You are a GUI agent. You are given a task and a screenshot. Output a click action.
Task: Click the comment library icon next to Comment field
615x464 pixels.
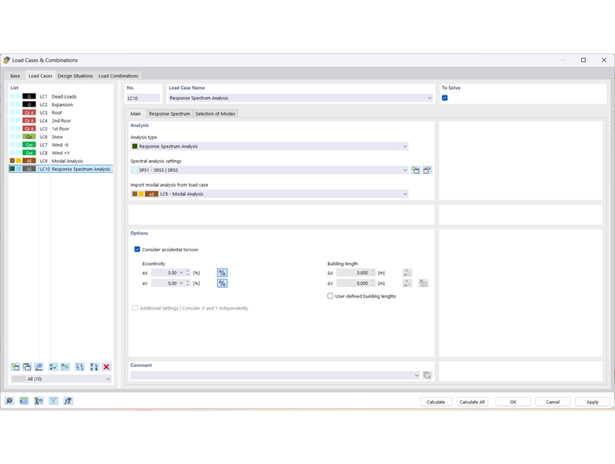click(x=427, y=375)
